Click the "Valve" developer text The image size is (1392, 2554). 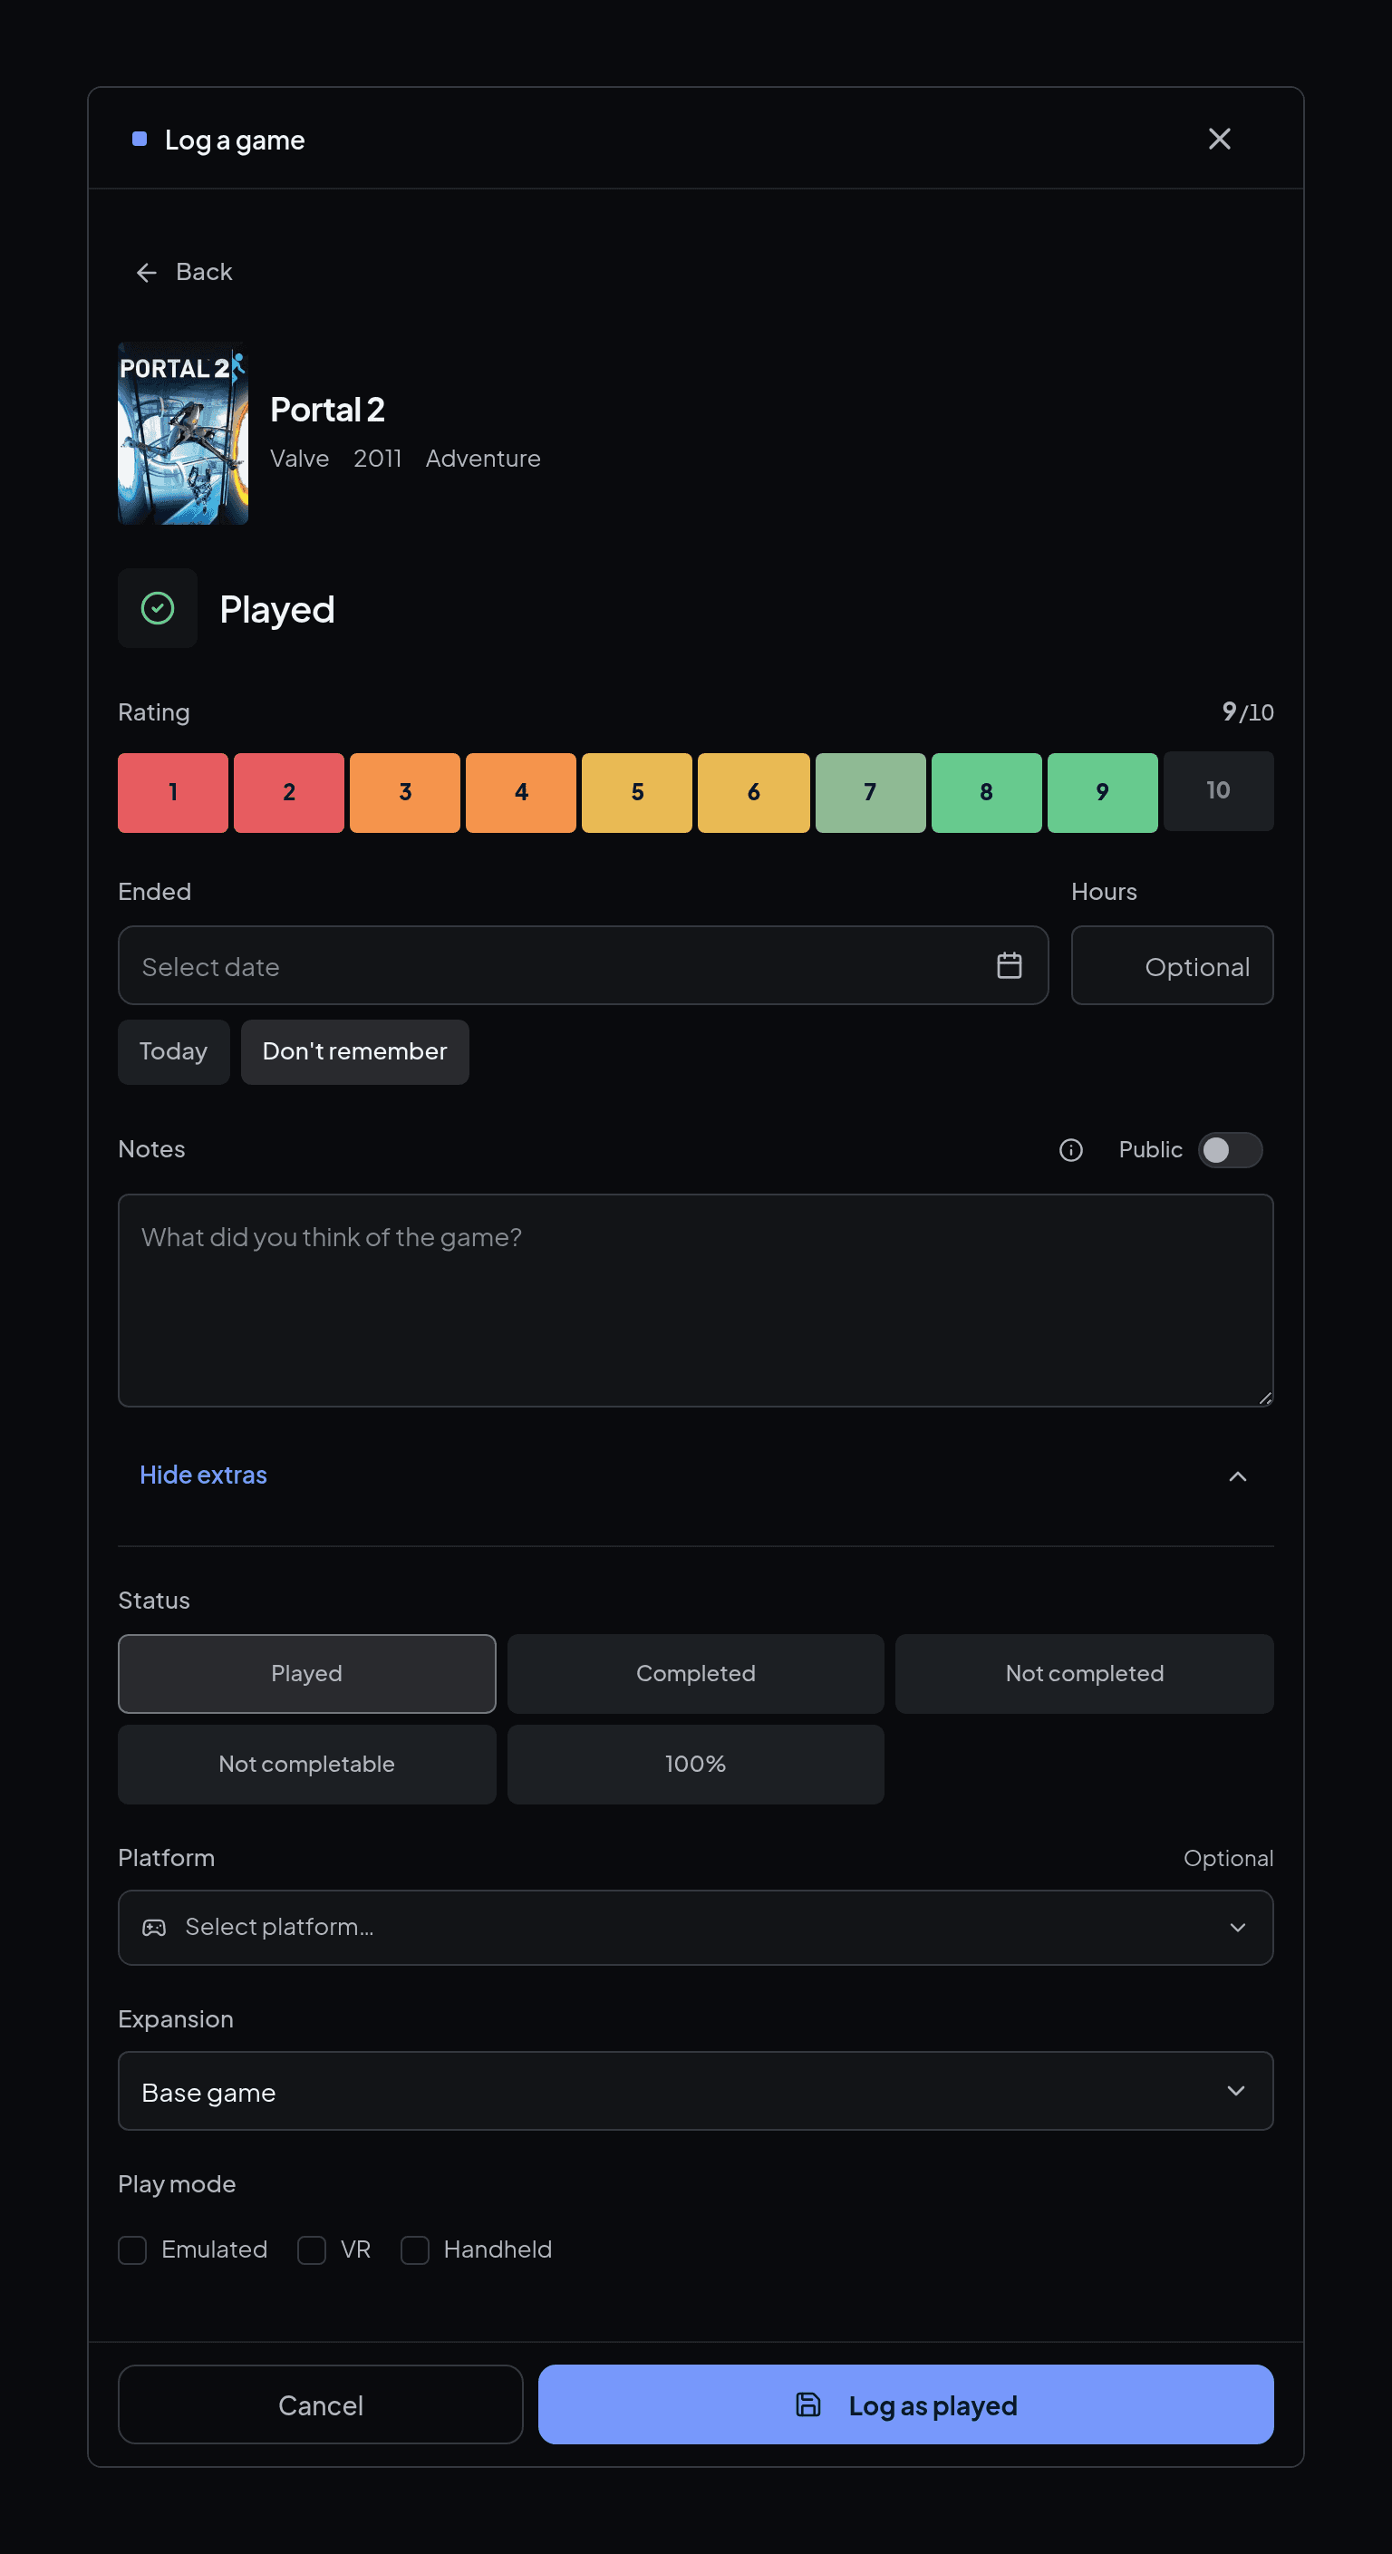pos(299,458)
